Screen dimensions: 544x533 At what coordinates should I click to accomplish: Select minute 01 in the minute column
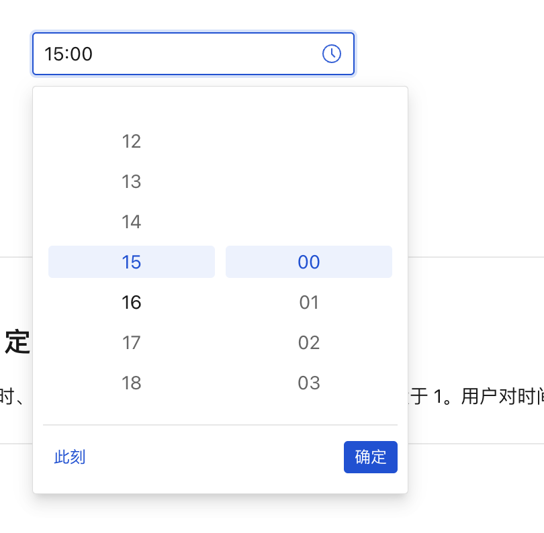click(309, 302)
